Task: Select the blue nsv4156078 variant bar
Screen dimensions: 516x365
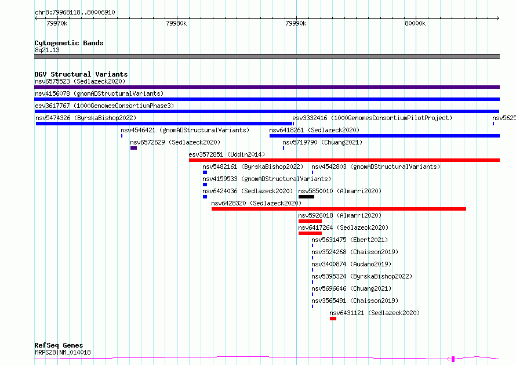Action: click(267, 99)
